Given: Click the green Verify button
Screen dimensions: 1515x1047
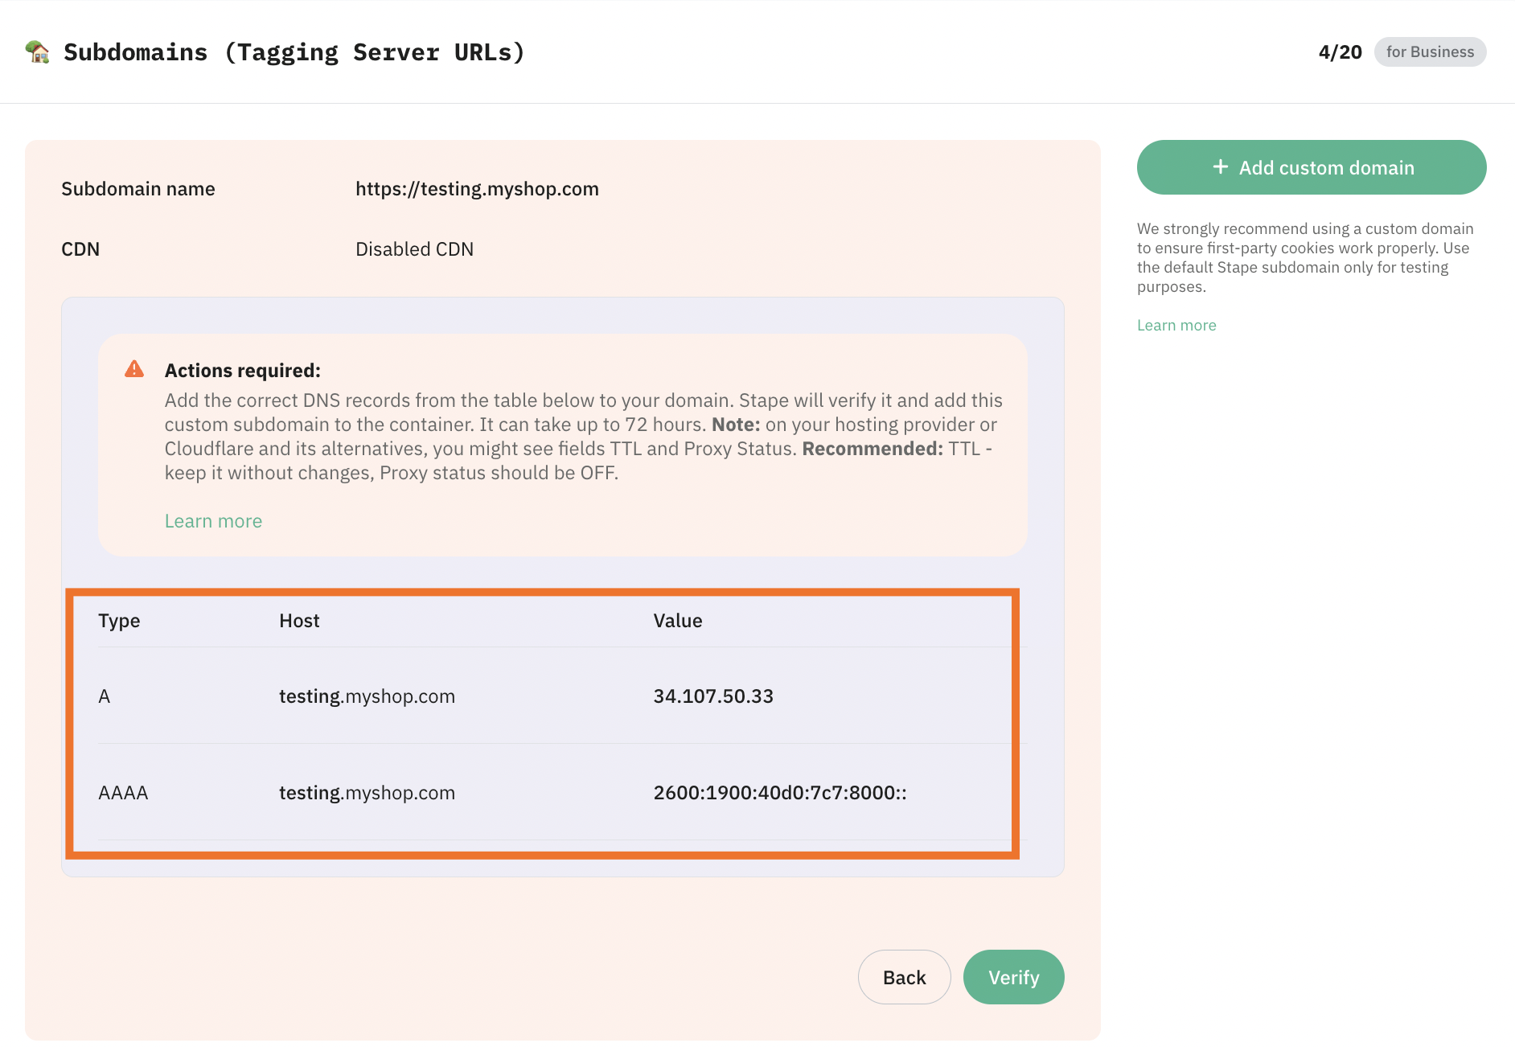Looking at the screenshot, I should 1013,977.
